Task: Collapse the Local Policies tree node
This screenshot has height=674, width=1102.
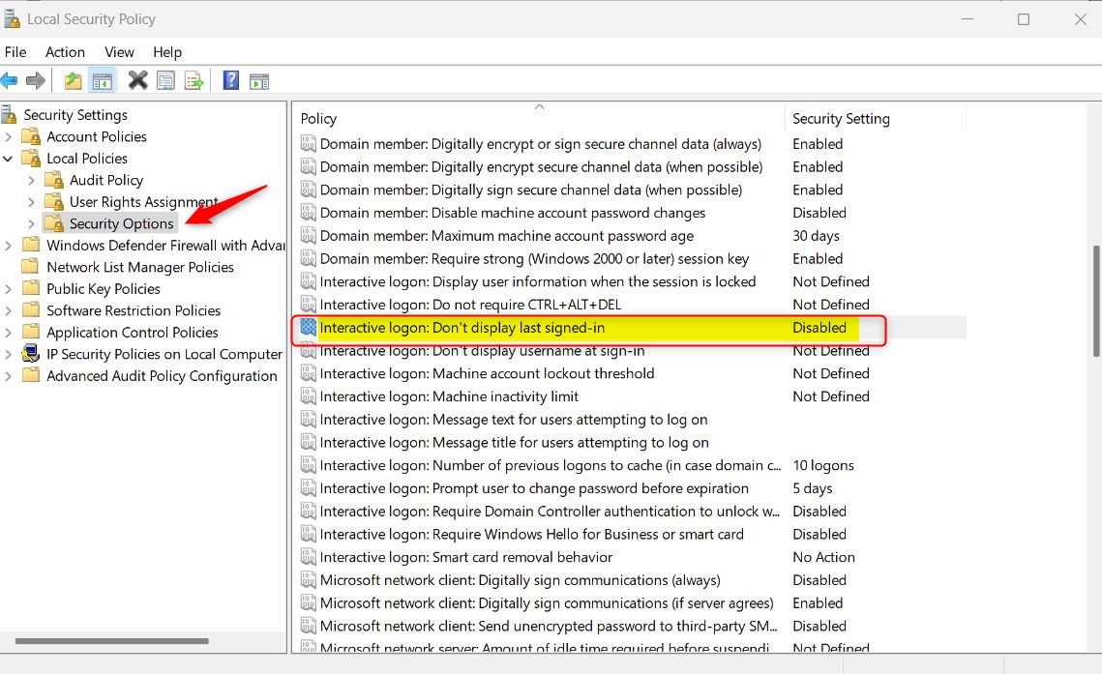Action: tap(9, 159)
